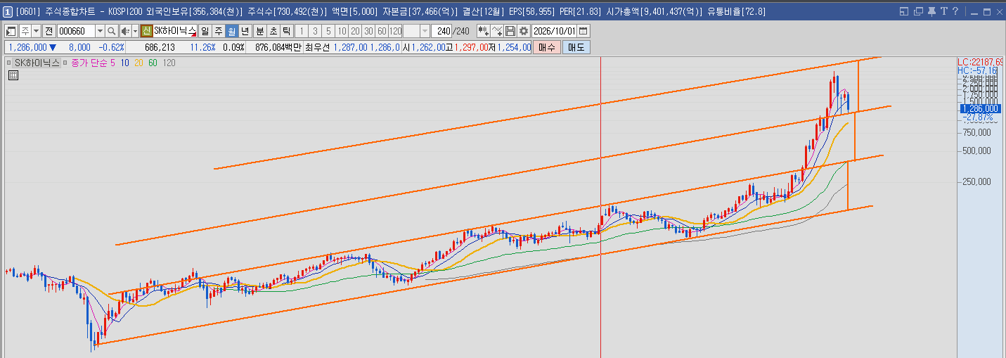The height and width of the screenshot is (358, 1006).
Task: Click the current price tag 1,286,000 on axis
Action: pyautogui.click(x=979, y=108)
